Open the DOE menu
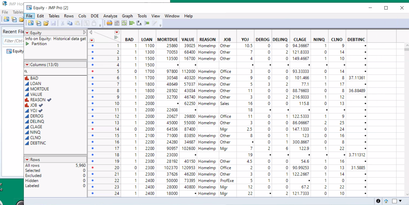 tap(95, 16)
